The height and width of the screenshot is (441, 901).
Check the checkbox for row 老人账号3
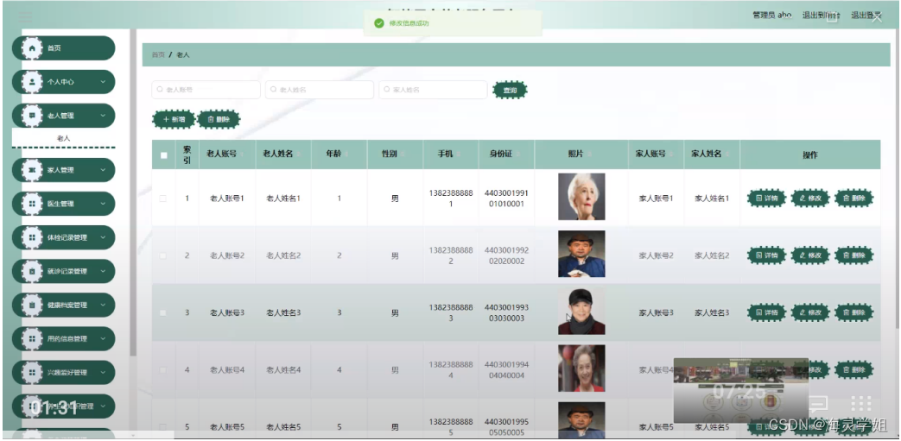click(x=163, y=313)
